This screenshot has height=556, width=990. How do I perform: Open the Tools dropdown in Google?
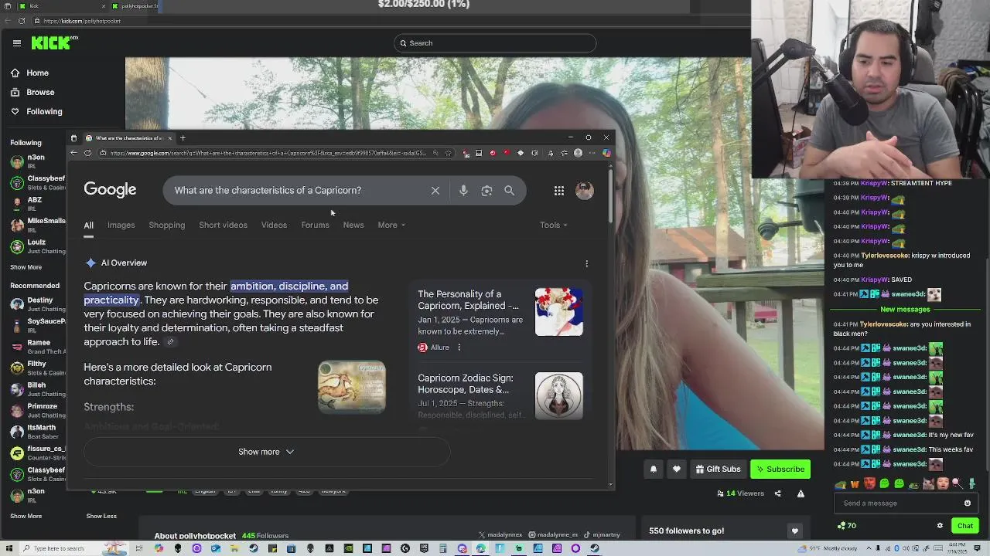(x=554, y=225)
